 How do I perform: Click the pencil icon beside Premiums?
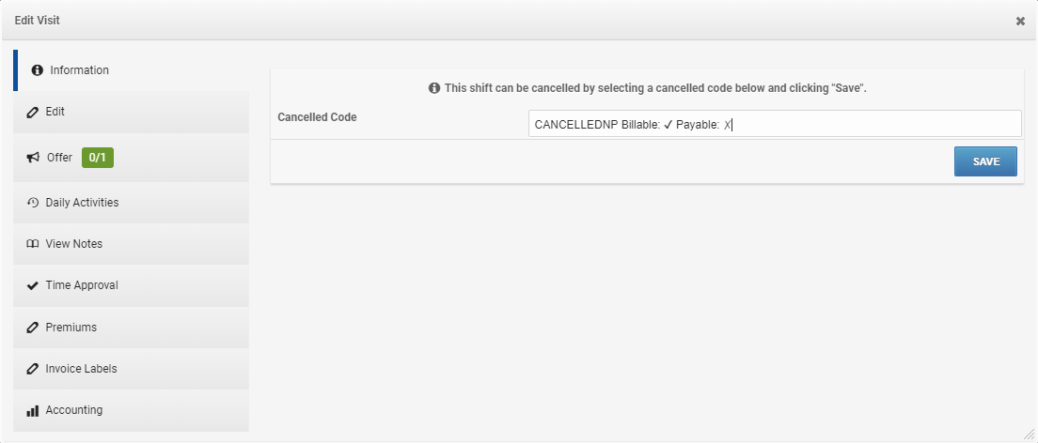pyautogui.click(x=33, y=328)
